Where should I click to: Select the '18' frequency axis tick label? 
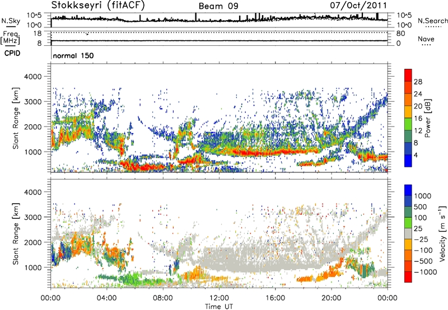point(37,34)
